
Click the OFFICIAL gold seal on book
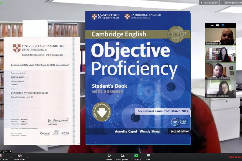tap(176, 34)
